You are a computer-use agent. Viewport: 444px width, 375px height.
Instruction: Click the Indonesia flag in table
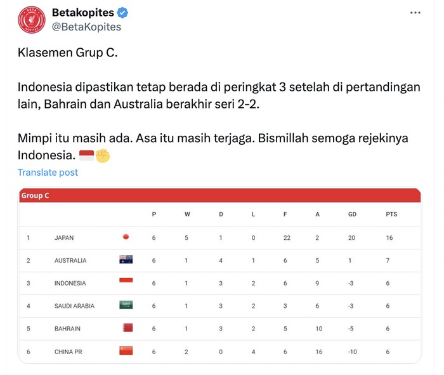(126, 282)
